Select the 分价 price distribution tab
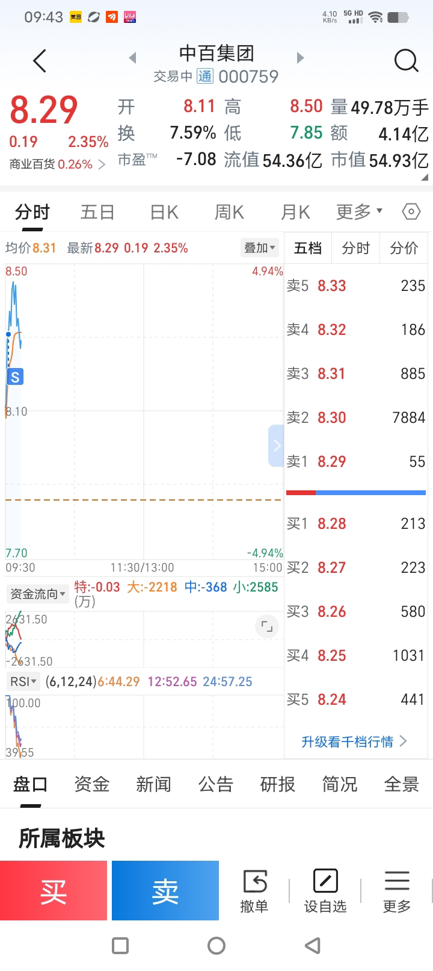Screen dimensions: 433x971 point(404,248)
